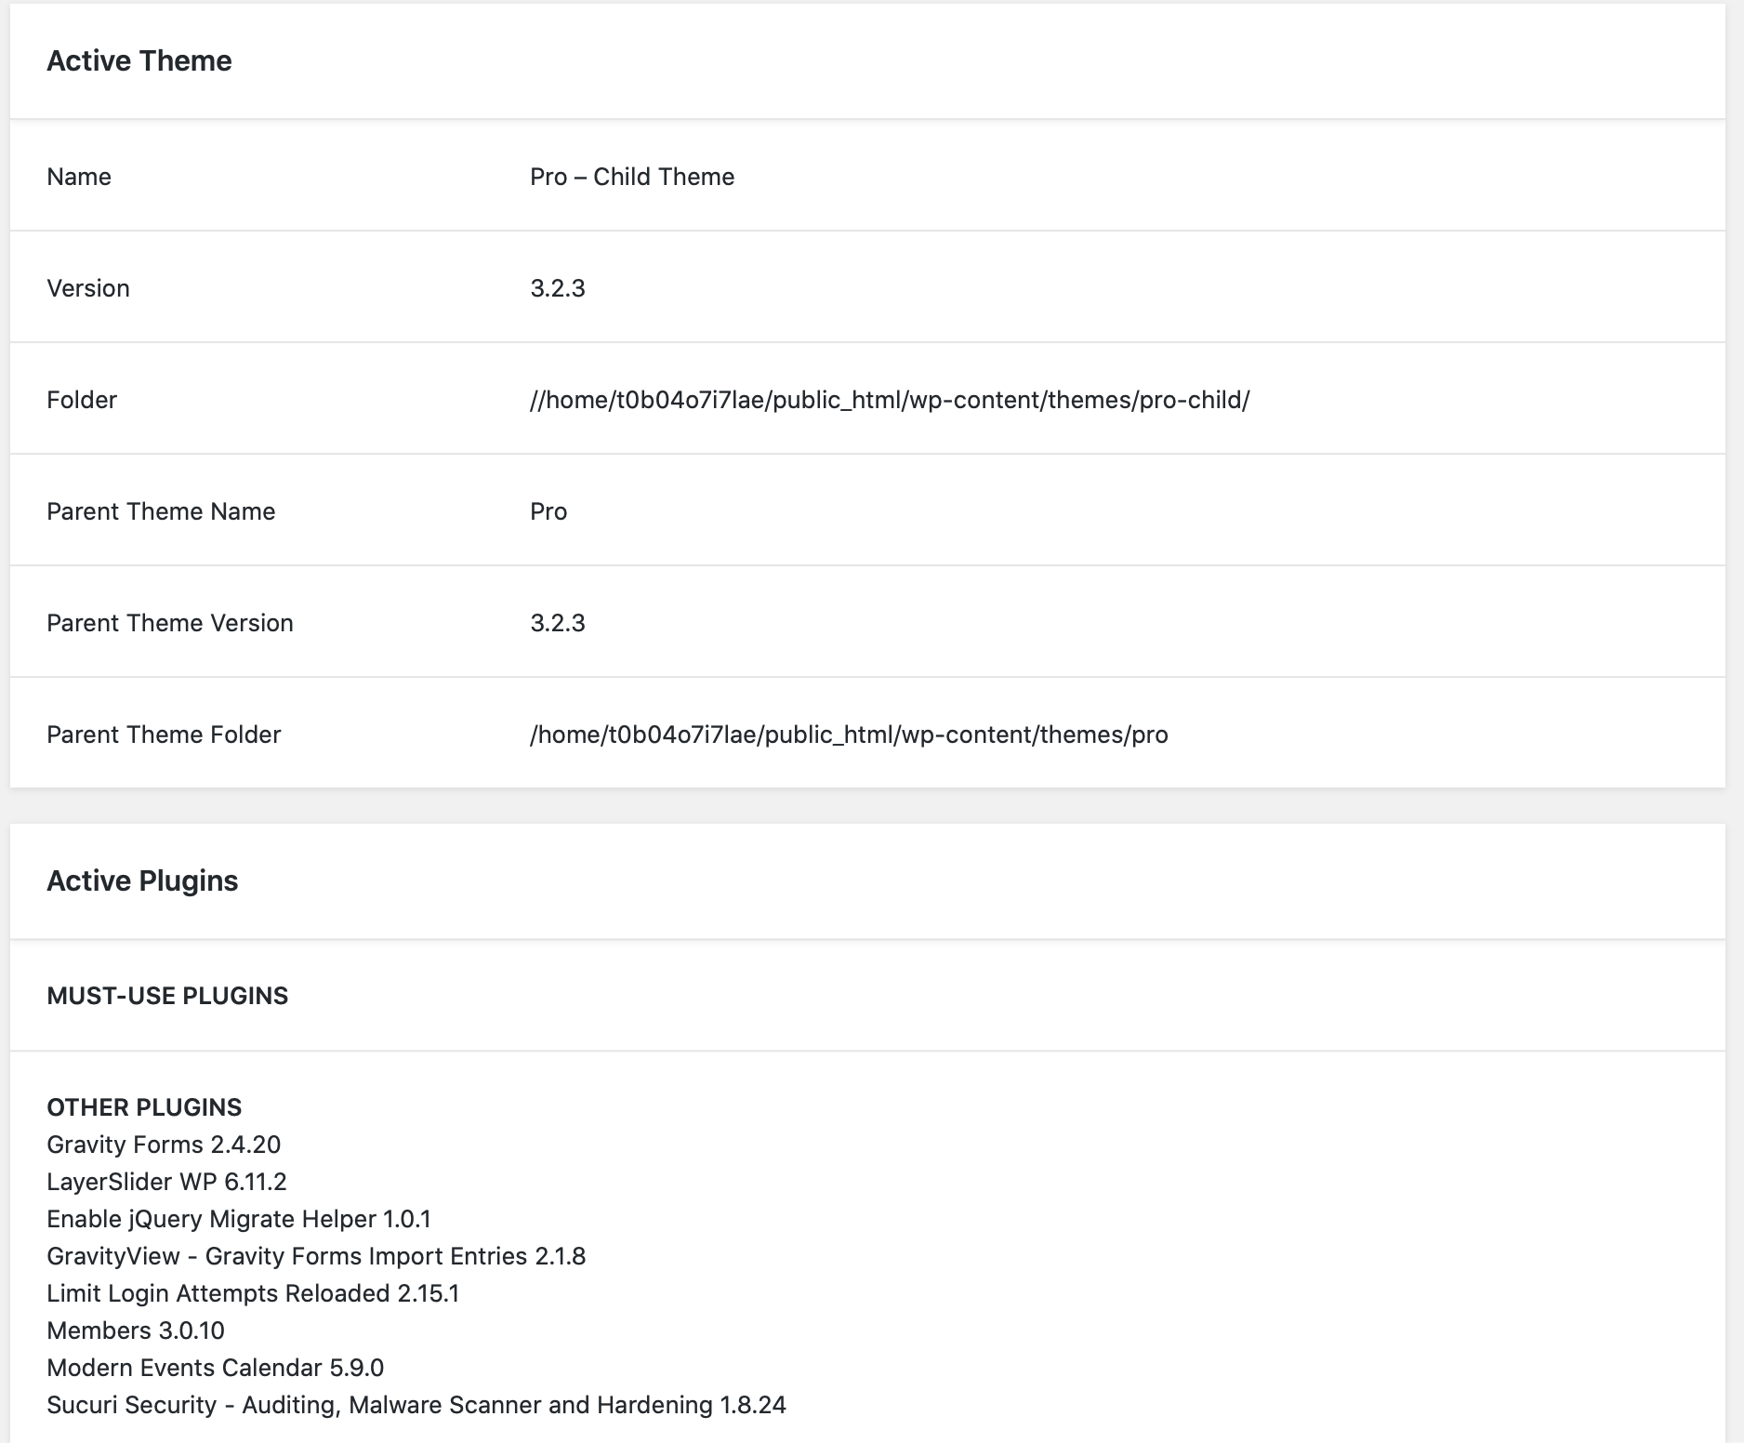Click the Active Plugins heading

coord(142,880)
